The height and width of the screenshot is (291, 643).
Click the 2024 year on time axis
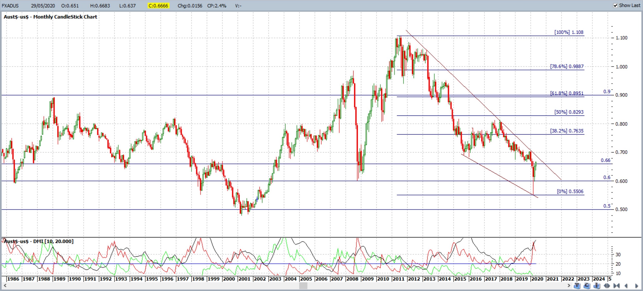(599, 279)
